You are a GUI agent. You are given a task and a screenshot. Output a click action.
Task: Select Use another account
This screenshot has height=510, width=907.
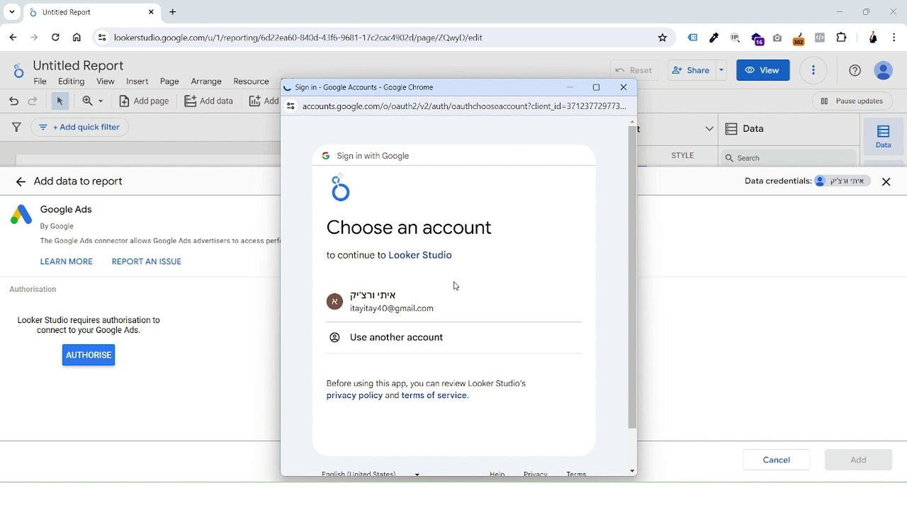[x=454, y=338]
